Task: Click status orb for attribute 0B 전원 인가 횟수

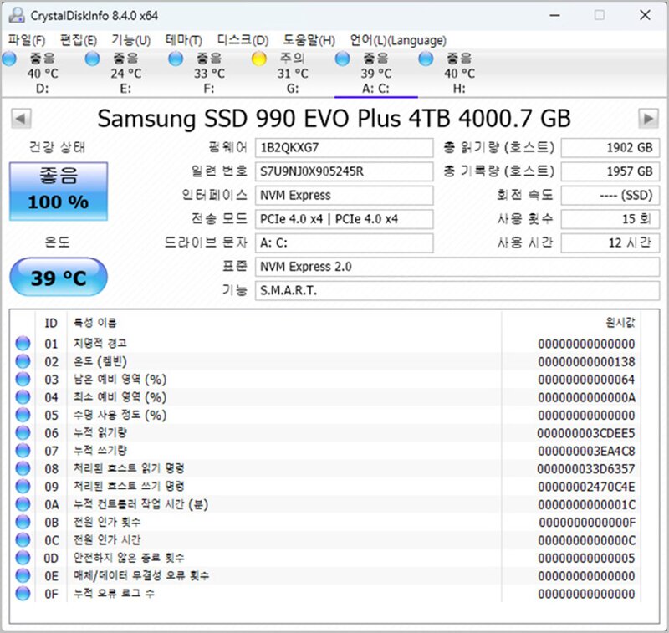Action: (x=23, y=522)
